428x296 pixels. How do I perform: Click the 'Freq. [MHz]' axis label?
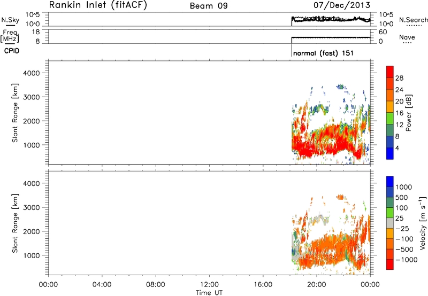[10, 36]
